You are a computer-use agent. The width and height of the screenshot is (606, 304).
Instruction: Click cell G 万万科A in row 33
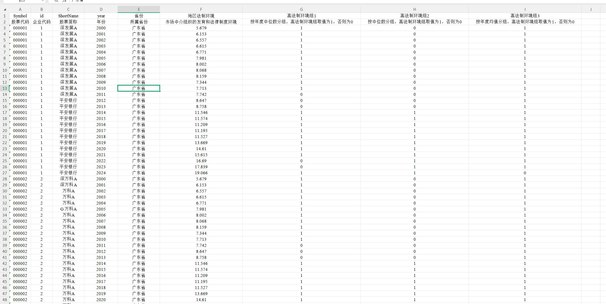[68, 209]
